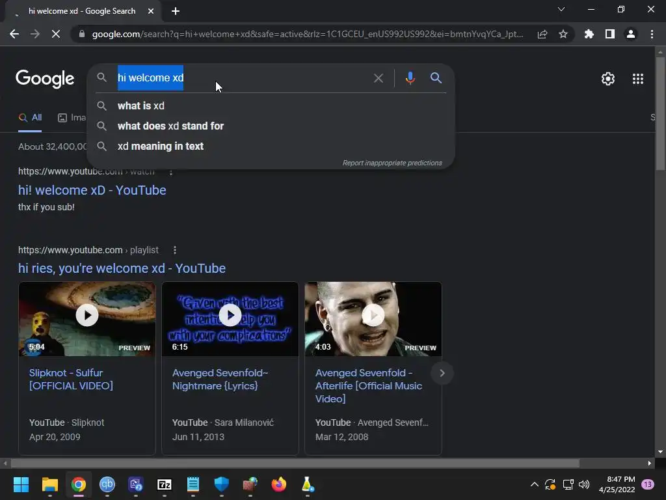Open the clock showing 8:47 PM
The height and width of the screenshot is (500, 666).
pyautogui.click(x=617, y=484)
